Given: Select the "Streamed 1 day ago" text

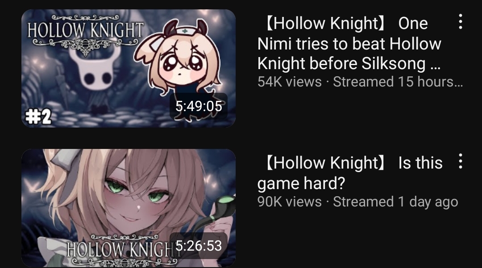Looking at the screenshot, I should (x=395, y=202).
